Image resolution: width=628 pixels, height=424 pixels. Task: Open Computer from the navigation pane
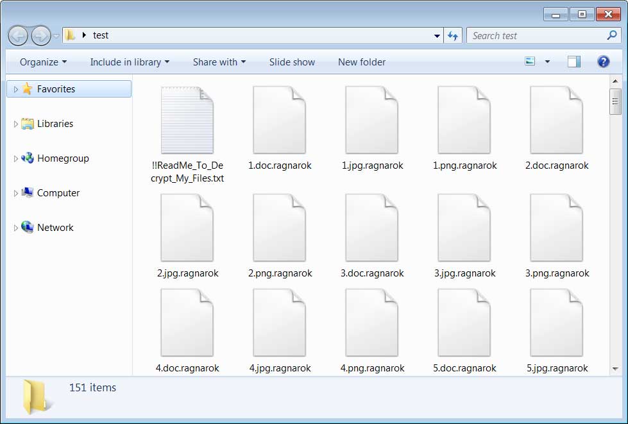tap(58, 192)
